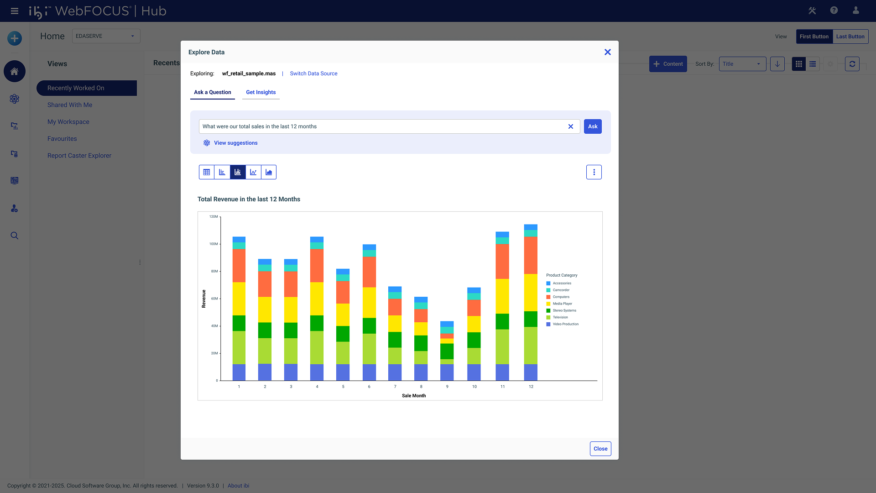Click Computers legend color swatch
Screen dimensions: 876x493
(548, 297)
